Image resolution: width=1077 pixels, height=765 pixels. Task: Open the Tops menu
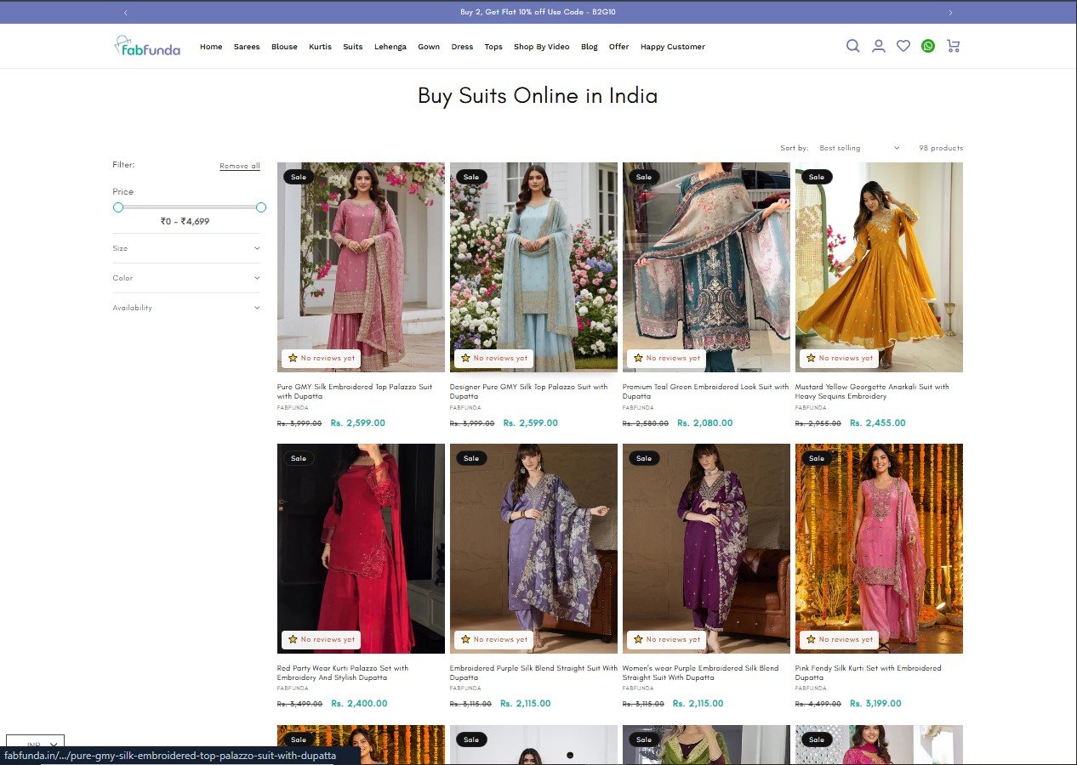tap(493, 47)
